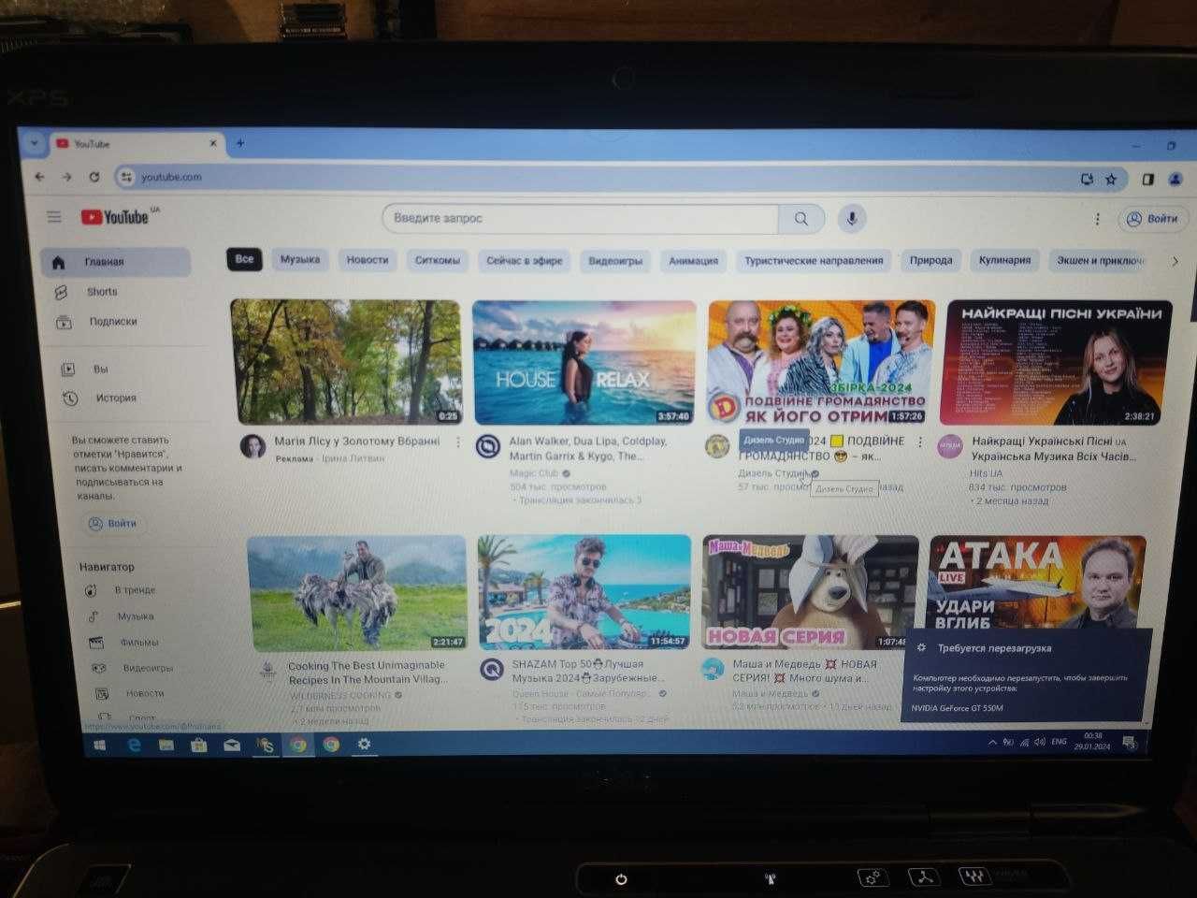The image size is (1197, 898).
Task: Open 'История' in the sidebar
Action: point(116,398)
